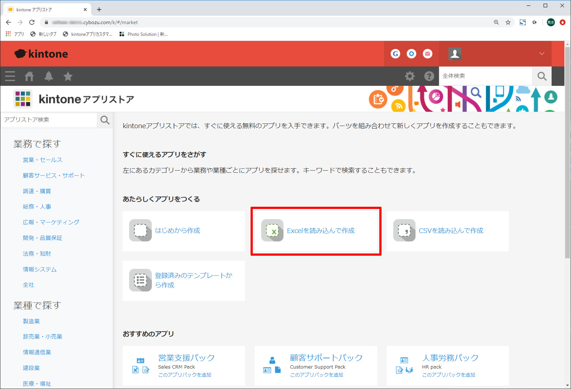This screenshot has height=389, width=571.
Task: Open the アプリ bookmarks shortcut
Action: [15, 34]
